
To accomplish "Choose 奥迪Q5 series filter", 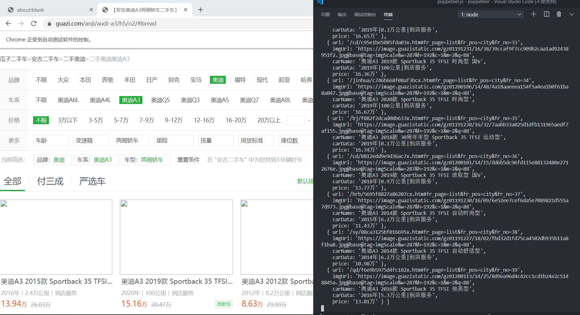I will pyautogui.click(x=160, y=100).
